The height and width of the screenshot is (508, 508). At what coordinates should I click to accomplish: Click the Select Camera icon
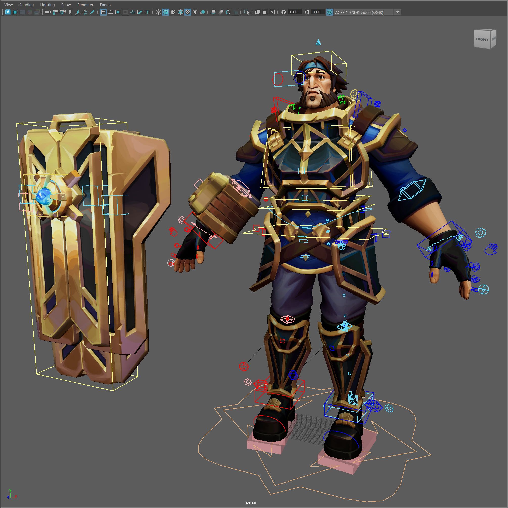click(x=48, y=12)
